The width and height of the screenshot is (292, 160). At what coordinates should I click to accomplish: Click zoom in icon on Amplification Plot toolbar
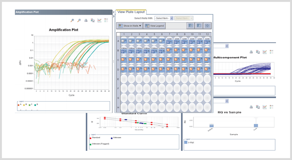pyautogui.click(x=72, y=20)
